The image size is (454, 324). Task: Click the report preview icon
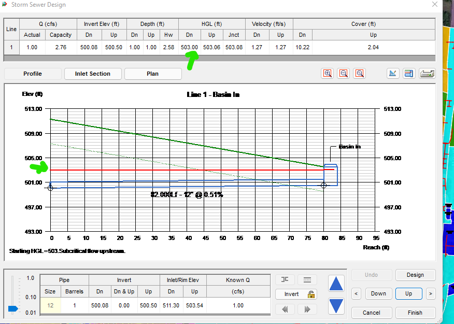coord(409,73)
